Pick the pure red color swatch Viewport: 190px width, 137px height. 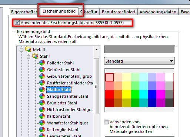[109, 94]
